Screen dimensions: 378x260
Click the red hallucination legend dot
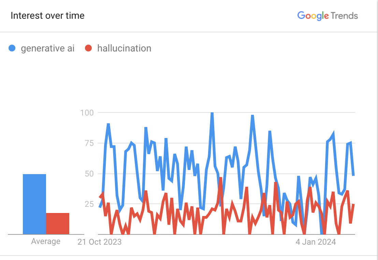click(88, 48)
